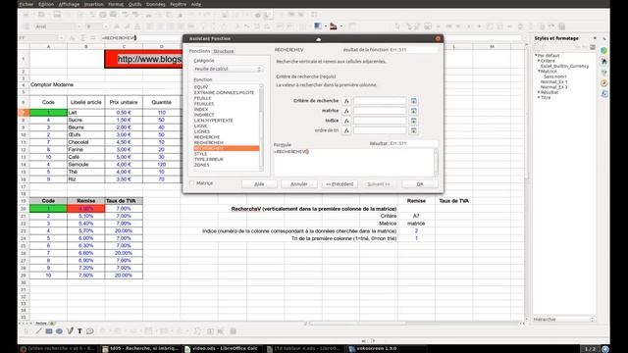
Task: Select the Rectangle drawing tool
Action: pos(49,331)
